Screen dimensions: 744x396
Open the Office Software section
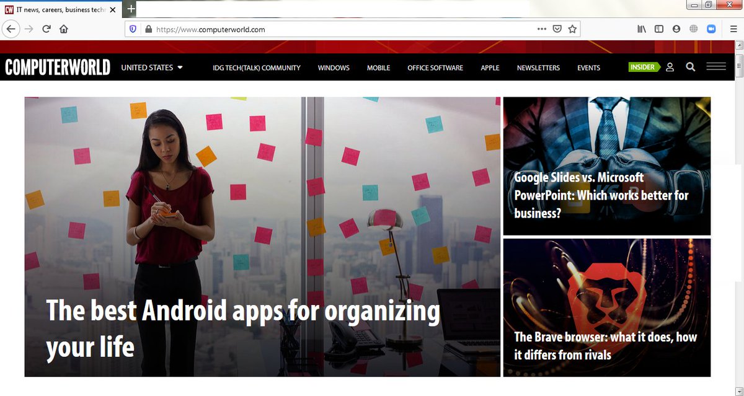point(435,68)
